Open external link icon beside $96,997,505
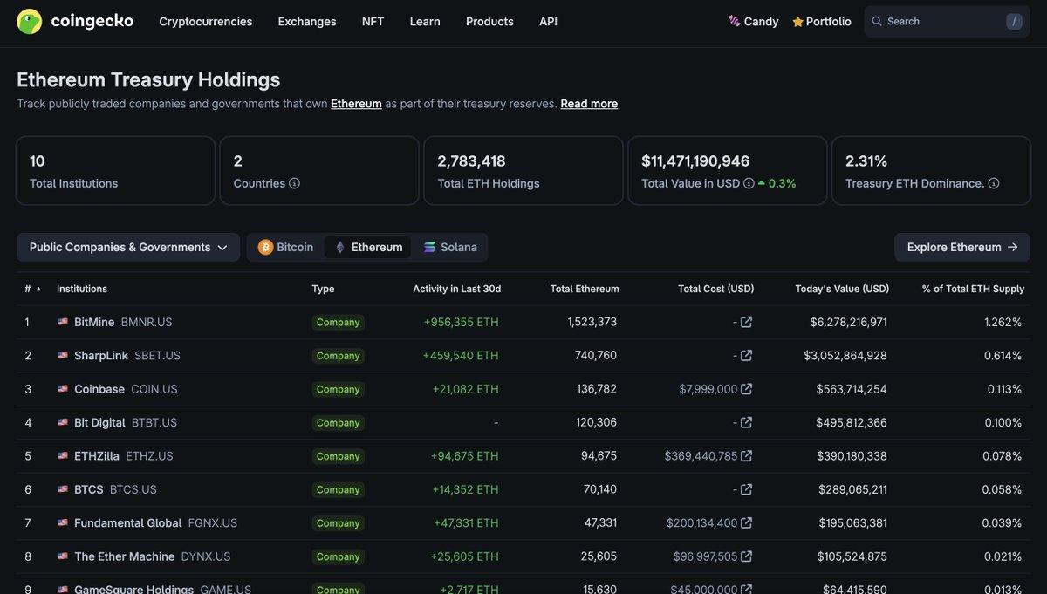 (x=746, y=556)
